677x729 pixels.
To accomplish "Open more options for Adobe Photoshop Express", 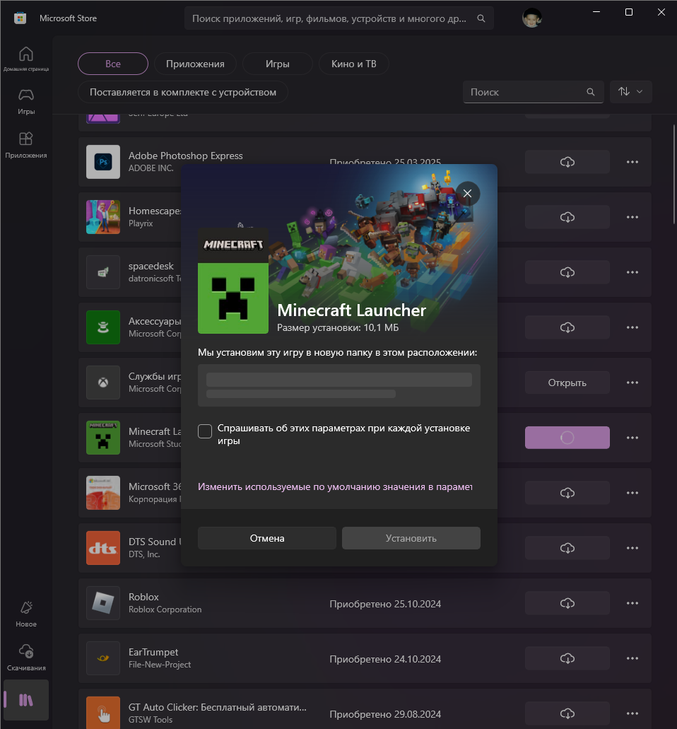I will point(632,162).
